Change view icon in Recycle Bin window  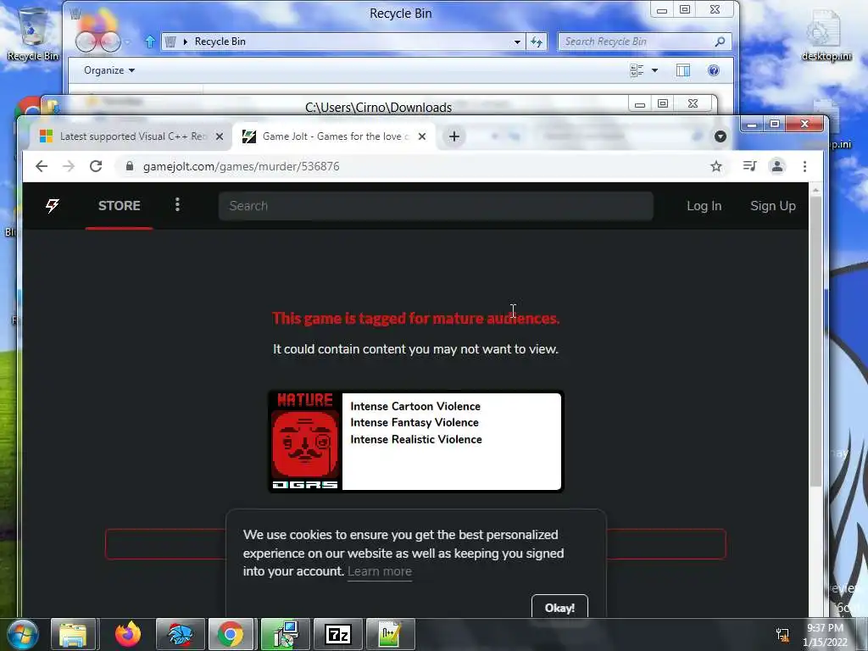(637, 70)
